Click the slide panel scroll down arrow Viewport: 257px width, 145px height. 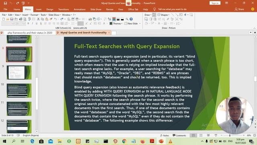click(x=37, y=132)
